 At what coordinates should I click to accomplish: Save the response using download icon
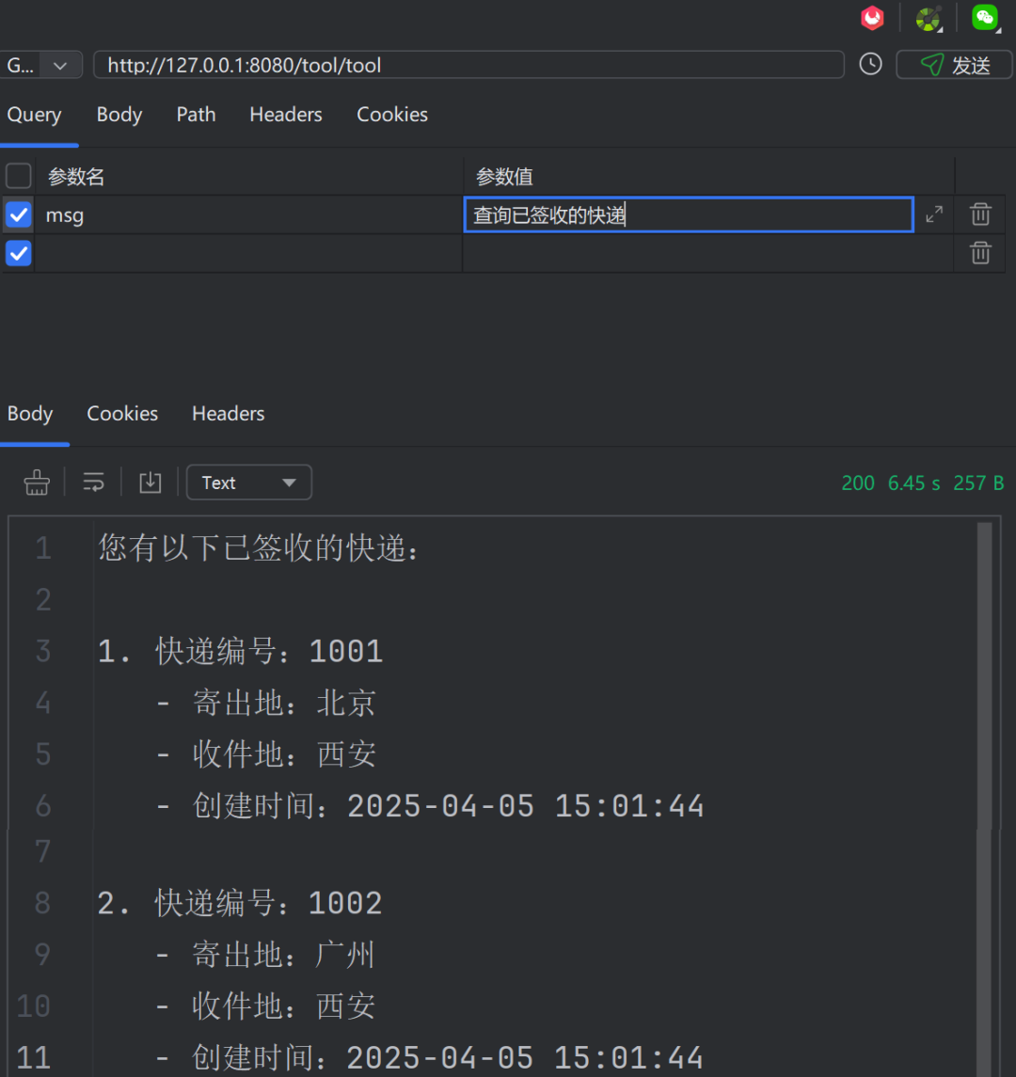(150, 482)
